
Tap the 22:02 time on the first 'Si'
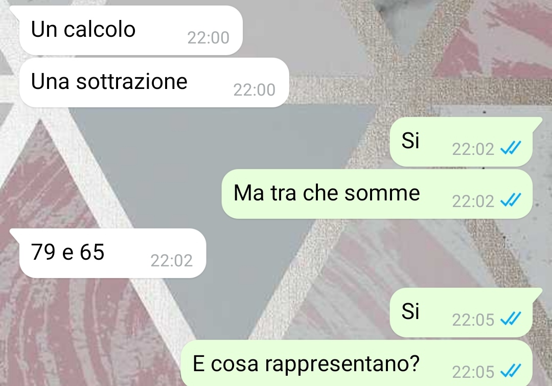point(473,149)
